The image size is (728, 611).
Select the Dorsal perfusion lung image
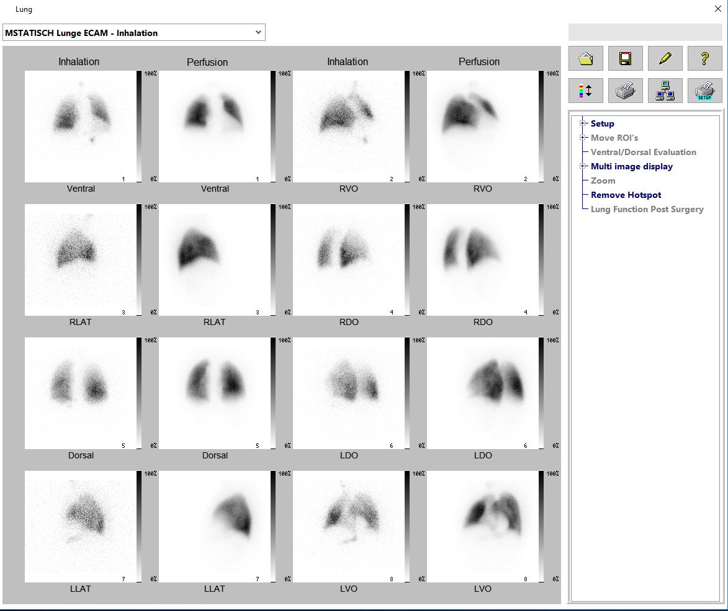click(x=215, y=393)
